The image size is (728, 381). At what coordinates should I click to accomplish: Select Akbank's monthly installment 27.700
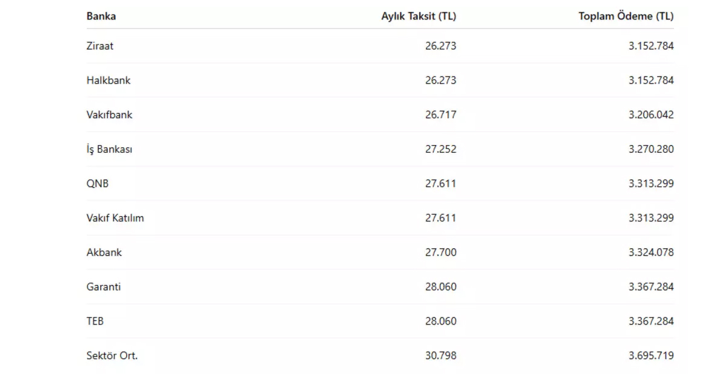point(440,252)
